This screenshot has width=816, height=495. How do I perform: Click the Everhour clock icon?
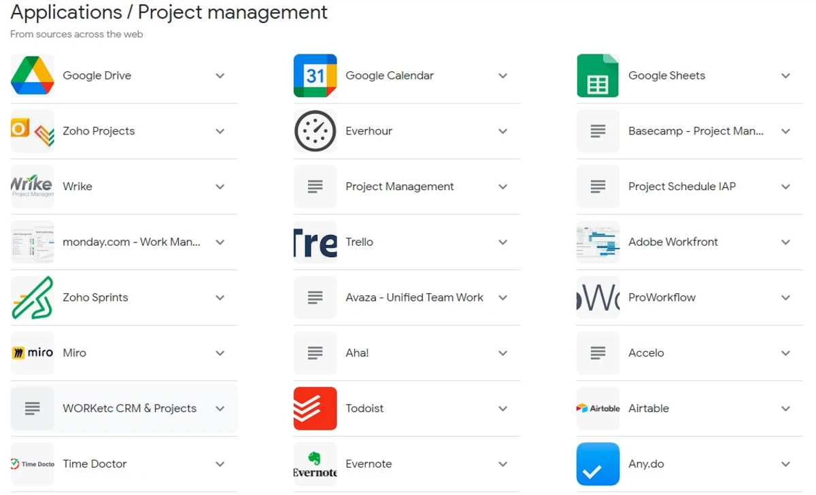[x=315, y=131]
